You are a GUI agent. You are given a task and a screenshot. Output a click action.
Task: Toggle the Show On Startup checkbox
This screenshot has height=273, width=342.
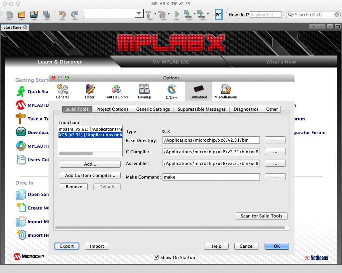[x=157, y=257]
